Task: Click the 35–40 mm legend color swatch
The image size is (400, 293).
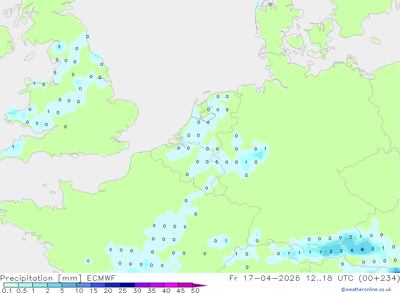Action: coord(156,285)
